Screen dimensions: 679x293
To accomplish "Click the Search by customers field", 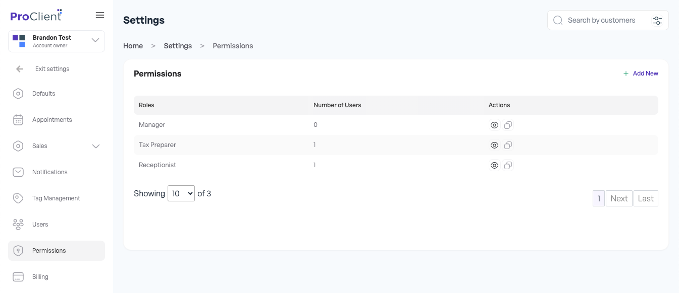I will tap(601, 21).
